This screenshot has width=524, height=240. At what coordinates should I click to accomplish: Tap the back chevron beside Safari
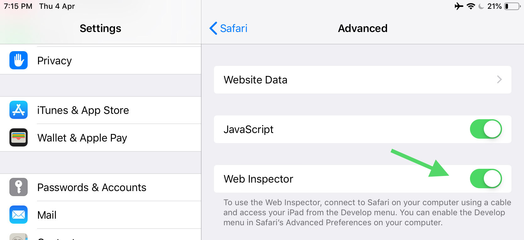pos(213,28)
